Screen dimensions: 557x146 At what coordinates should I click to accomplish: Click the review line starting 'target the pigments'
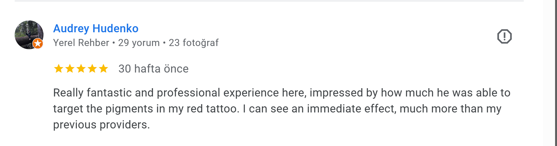tap(277, 109)
